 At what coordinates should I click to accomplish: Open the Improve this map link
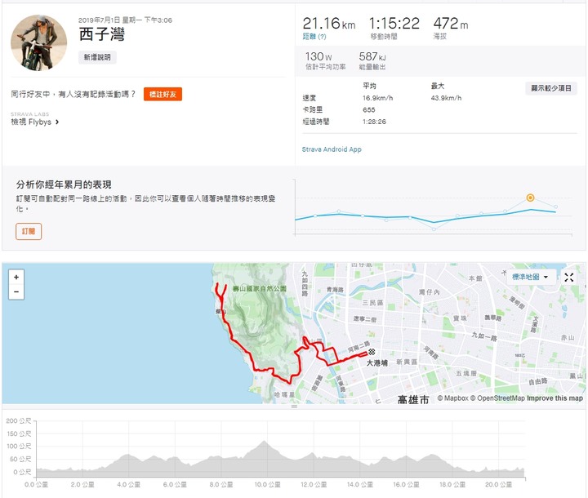coord(555,398)
